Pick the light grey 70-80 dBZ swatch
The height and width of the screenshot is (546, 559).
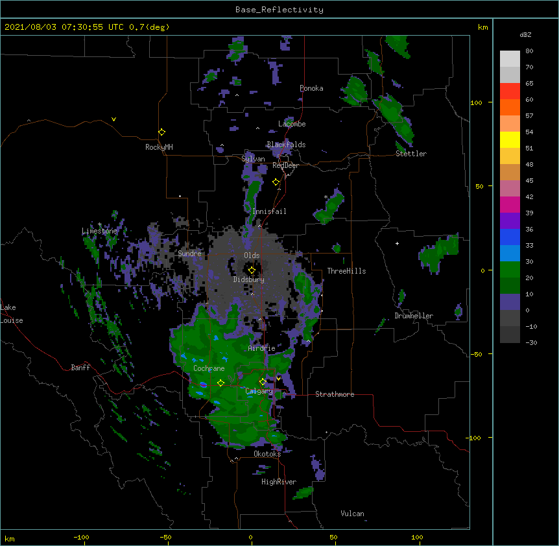pyautogui.click(x=510, y=59)
